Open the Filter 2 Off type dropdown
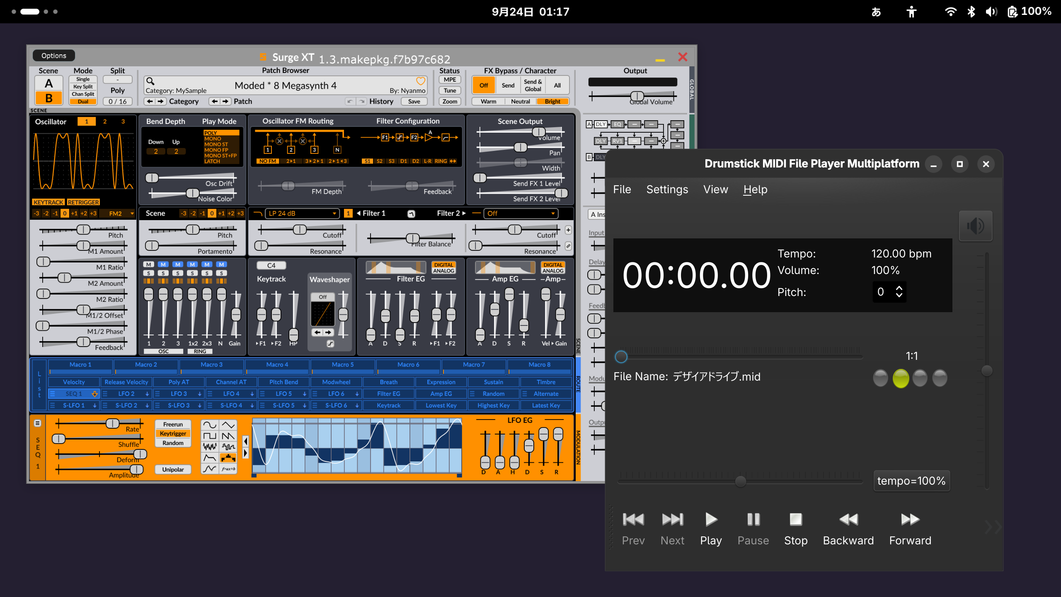The image size is (1061, 597). tap(520, 214)
